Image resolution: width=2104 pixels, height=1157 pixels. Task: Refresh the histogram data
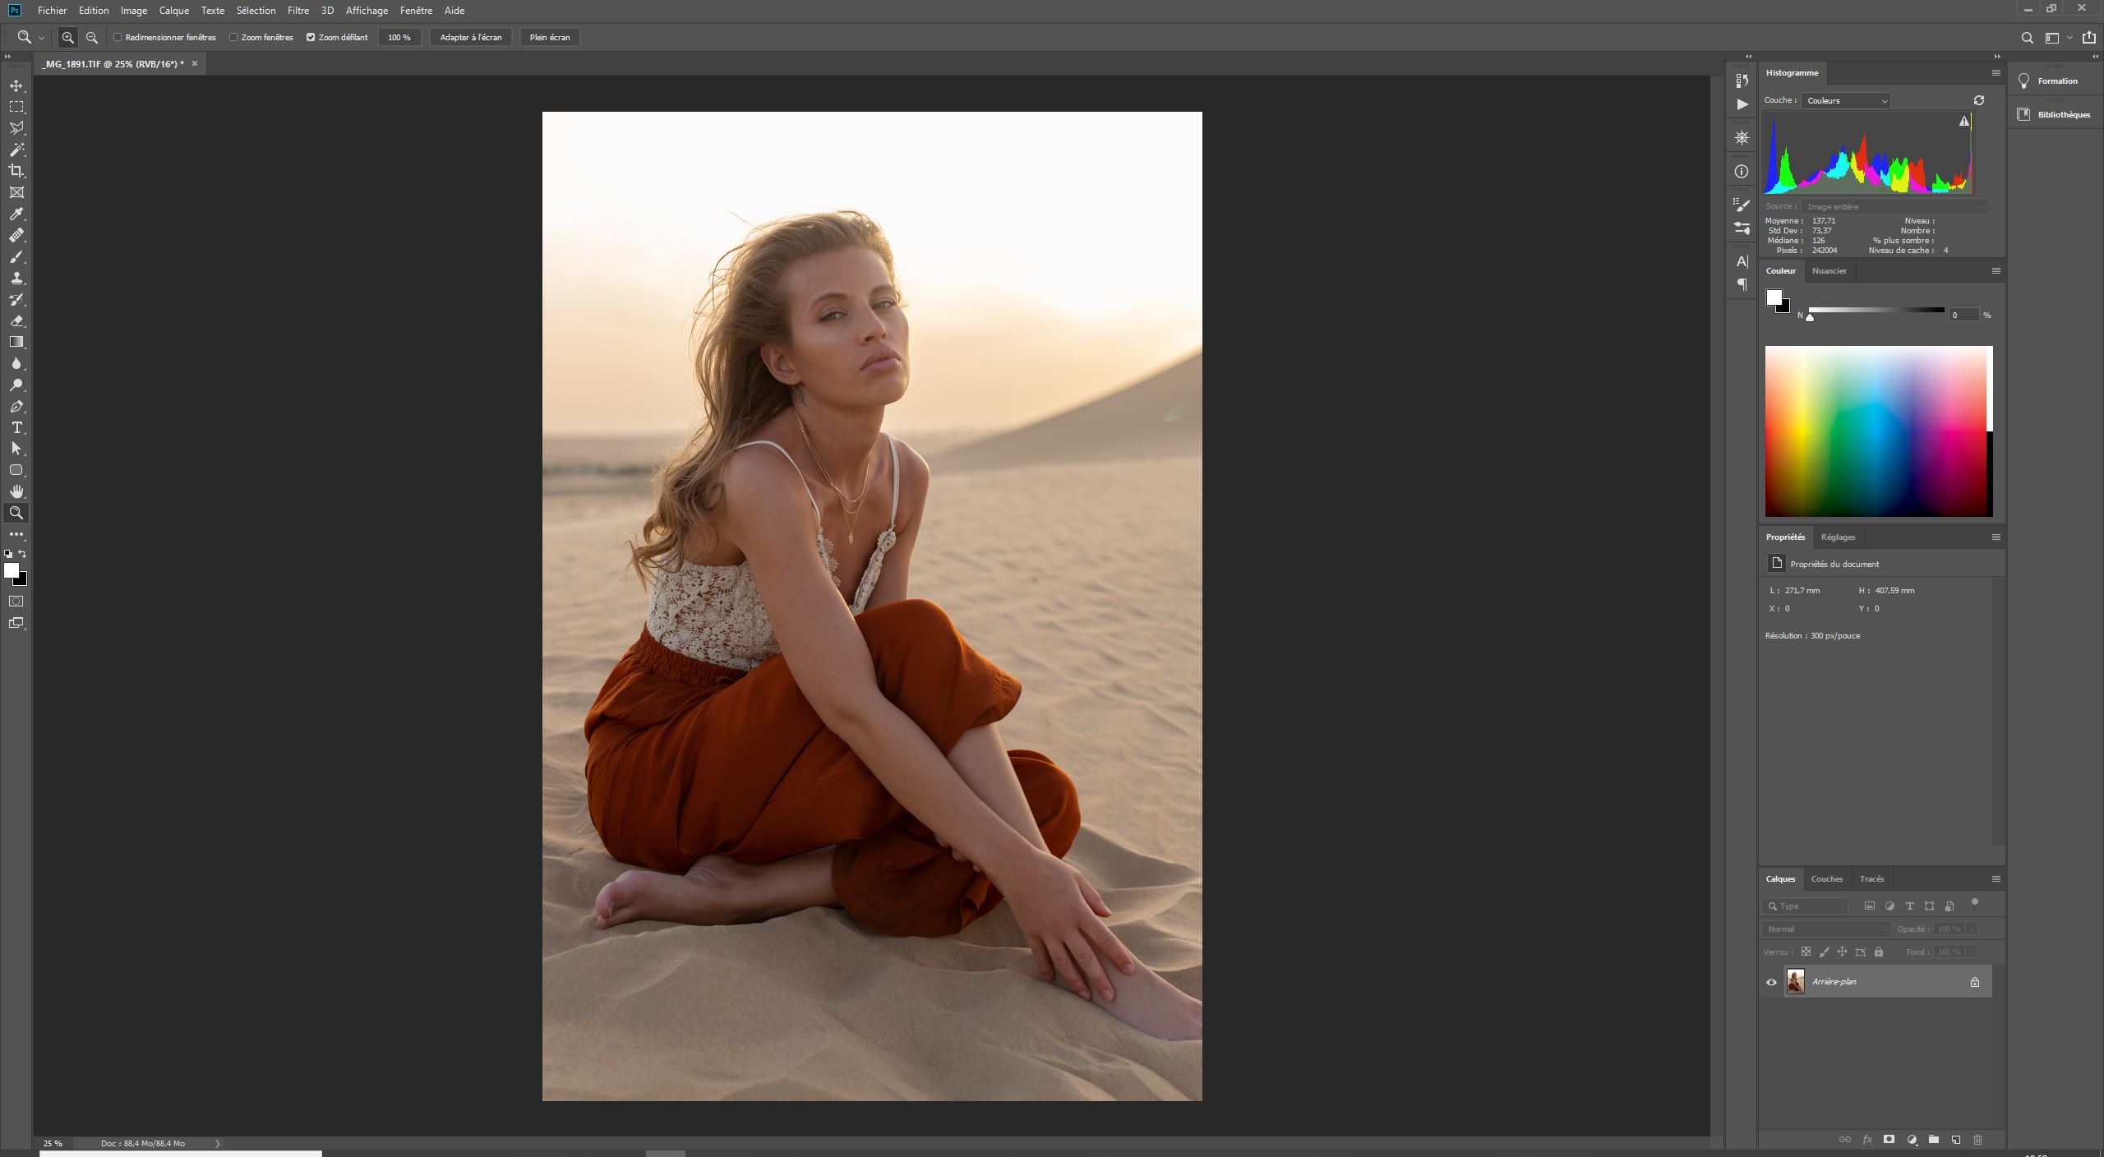pos(1979,99)
